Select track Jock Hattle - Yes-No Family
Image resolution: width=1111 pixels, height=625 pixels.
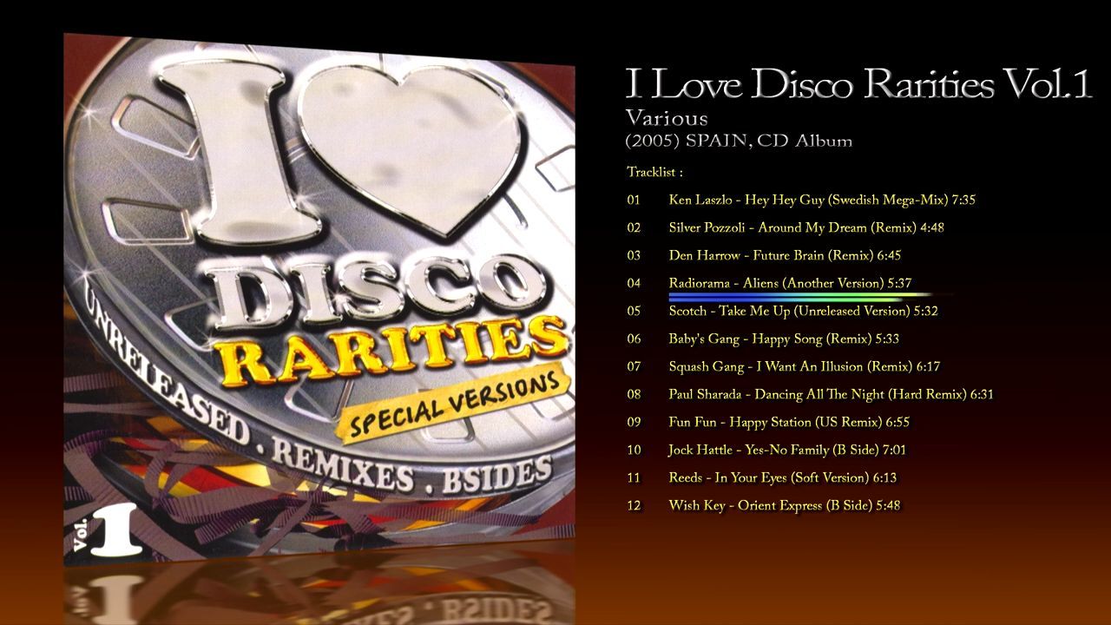pos(786,450)
